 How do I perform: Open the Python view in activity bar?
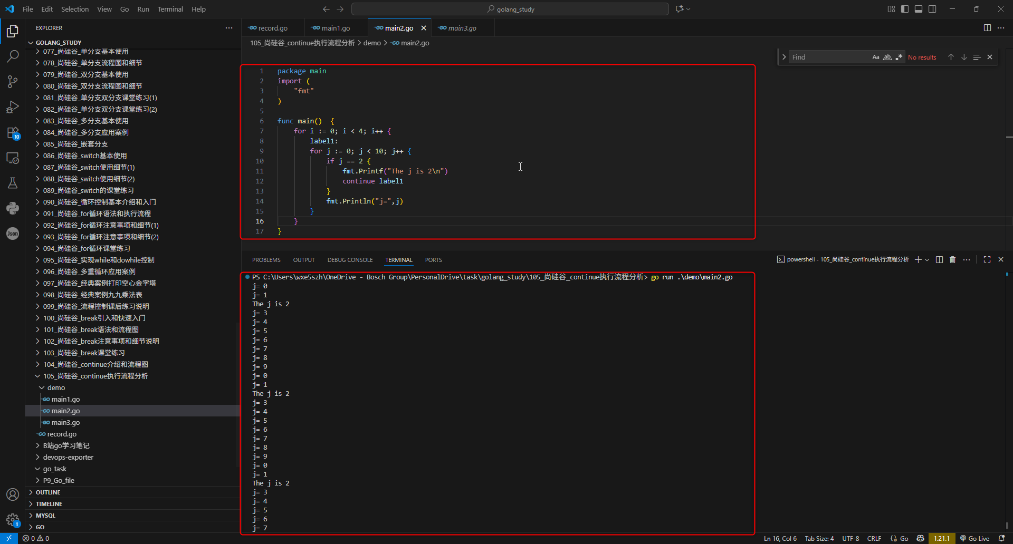[x=13, y=208]
